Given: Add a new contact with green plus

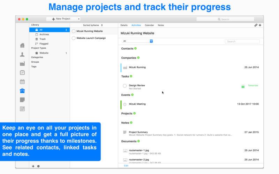Looking at the screenshot, I should click(135, 48).
